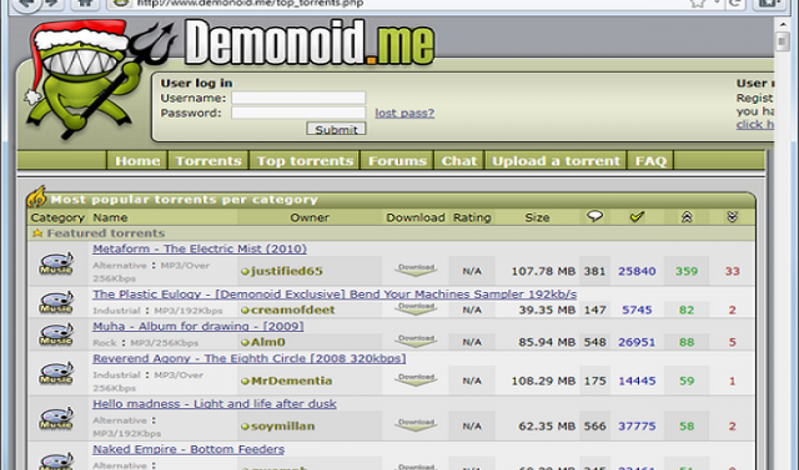Image resolution: width=799 pixels, height=470 pixels.
Task: Download the Alm0 torrent via Download icon
Action: [416, 341]
